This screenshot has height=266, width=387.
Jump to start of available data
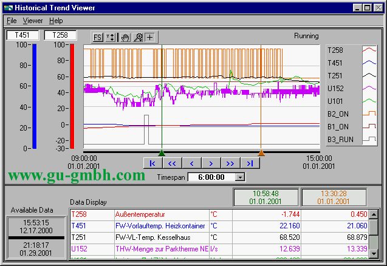coord(152,163)
